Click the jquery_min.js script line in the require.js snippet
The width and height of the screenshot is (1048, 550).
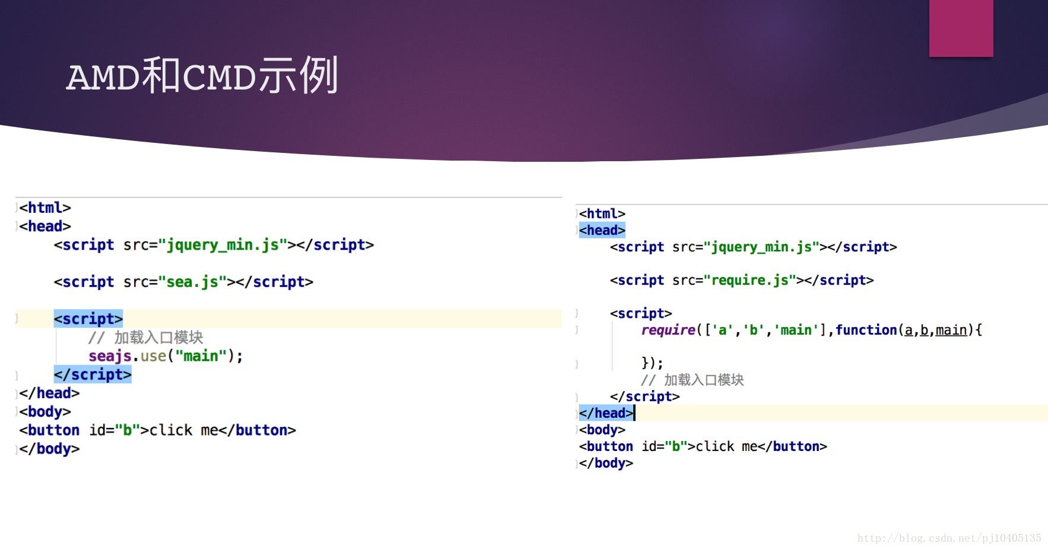click(753, 247)
